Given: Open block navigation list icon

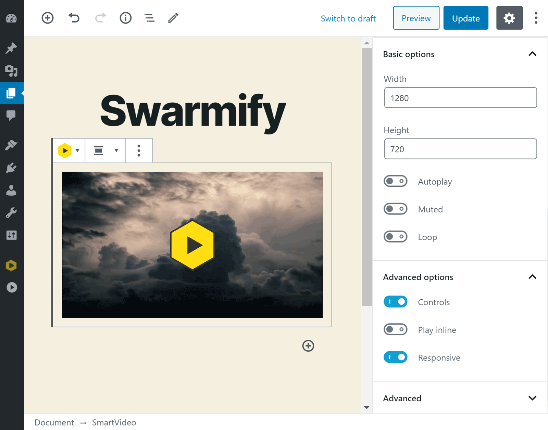Looking at the screenshot, I should tap(149, 18).
